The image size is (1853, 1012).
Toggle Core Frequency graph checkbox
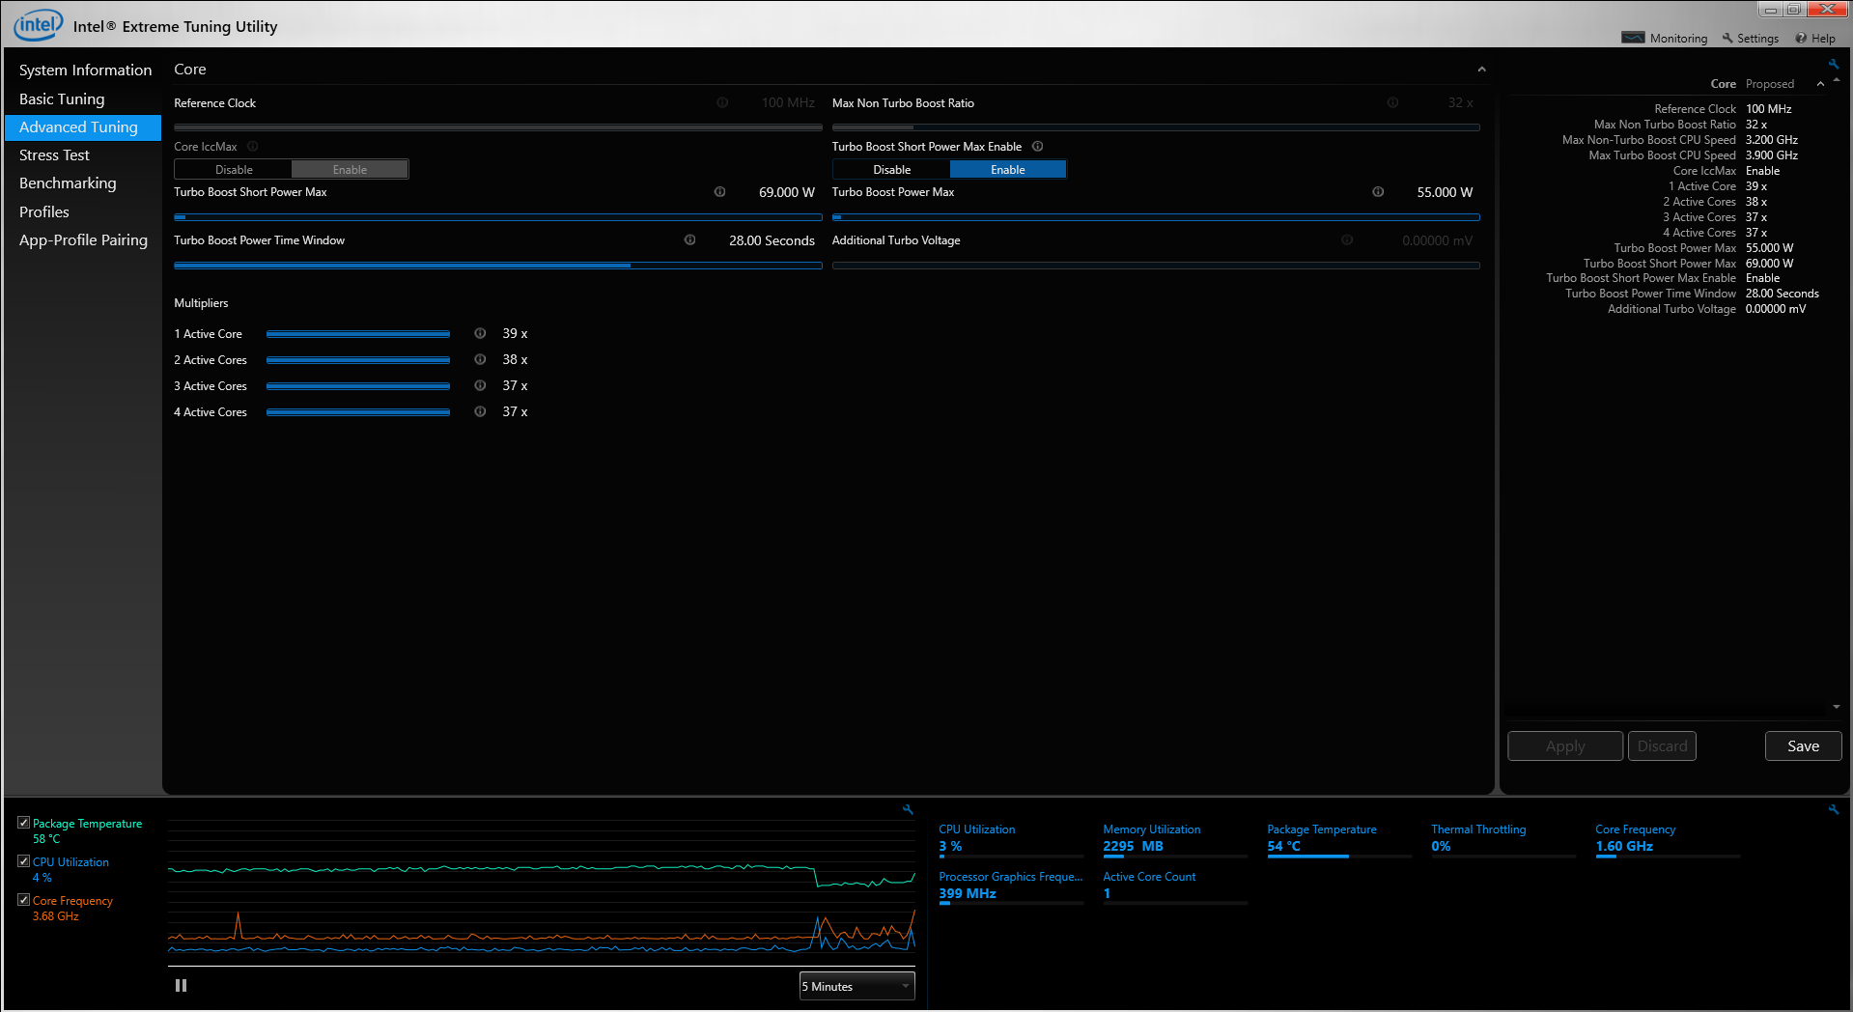pos(23,900)
